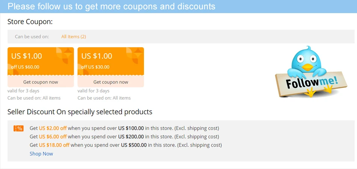Screen dimensions: 357x169
Task: Click the US $100.00 spend threshold text
Action: [x=131, y=128]
